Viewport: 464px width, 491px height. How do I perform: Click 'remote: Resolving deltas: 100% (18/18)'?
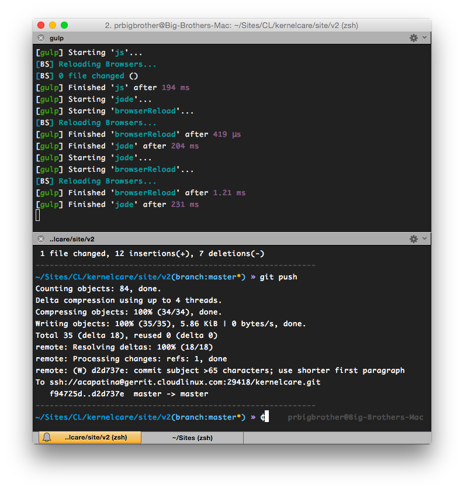pyautogui.click(x=124, y=347)
